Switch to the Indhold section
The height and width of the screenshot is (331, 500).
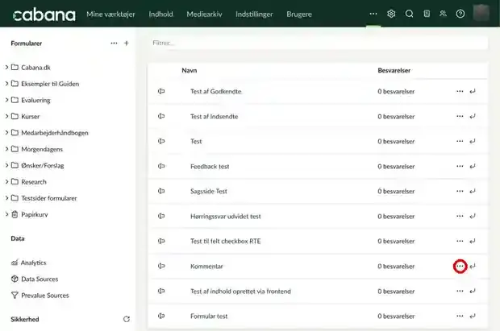(160, 14)
